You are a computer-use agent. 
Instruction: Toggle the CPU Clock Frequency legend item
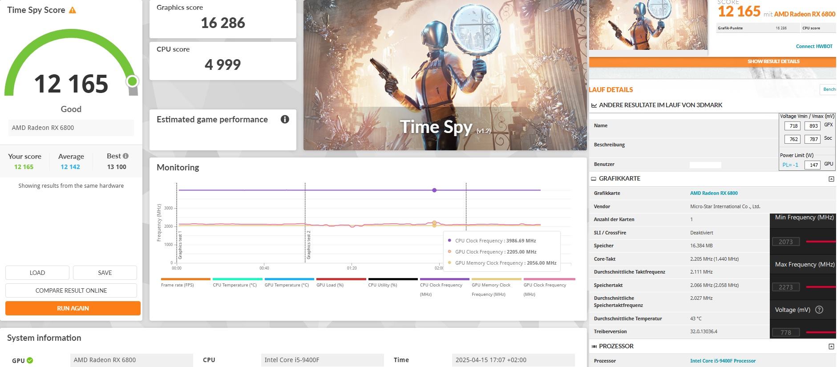pyautogui.click(x=445, y=287)
